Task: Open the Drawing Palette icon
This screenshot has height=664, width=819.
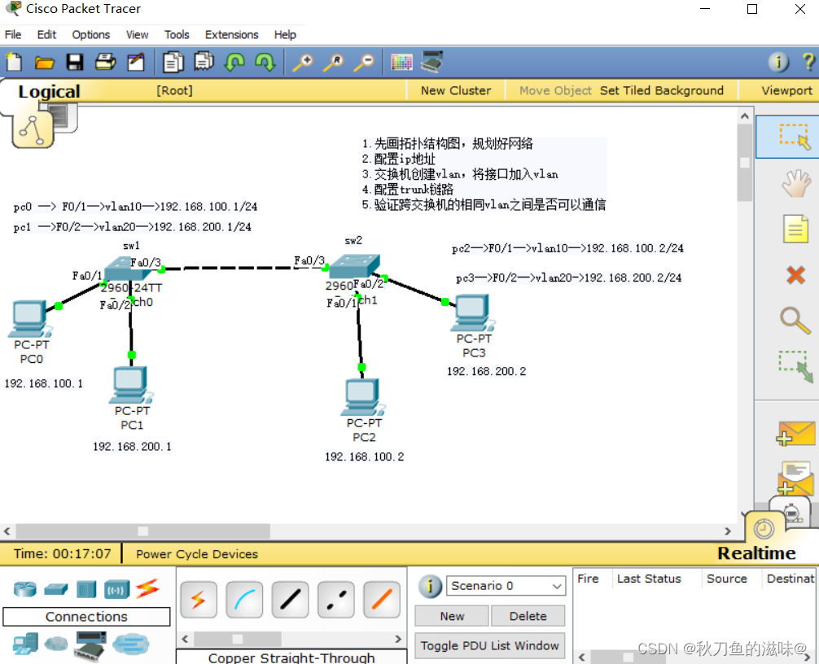Action: [401, 62]
